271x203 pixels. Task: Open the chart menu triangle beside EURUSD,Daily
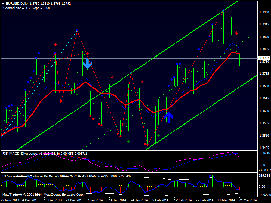point(3,4)
